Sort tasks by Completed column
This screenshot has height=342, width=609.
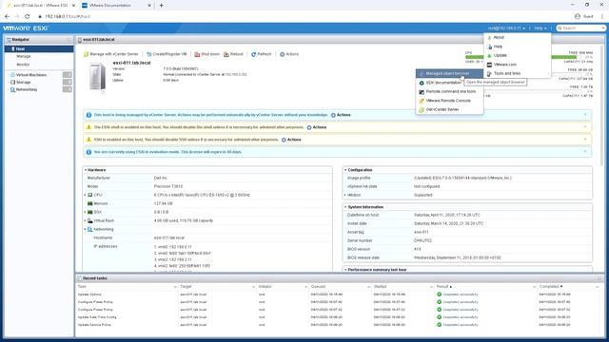[550, 287]
